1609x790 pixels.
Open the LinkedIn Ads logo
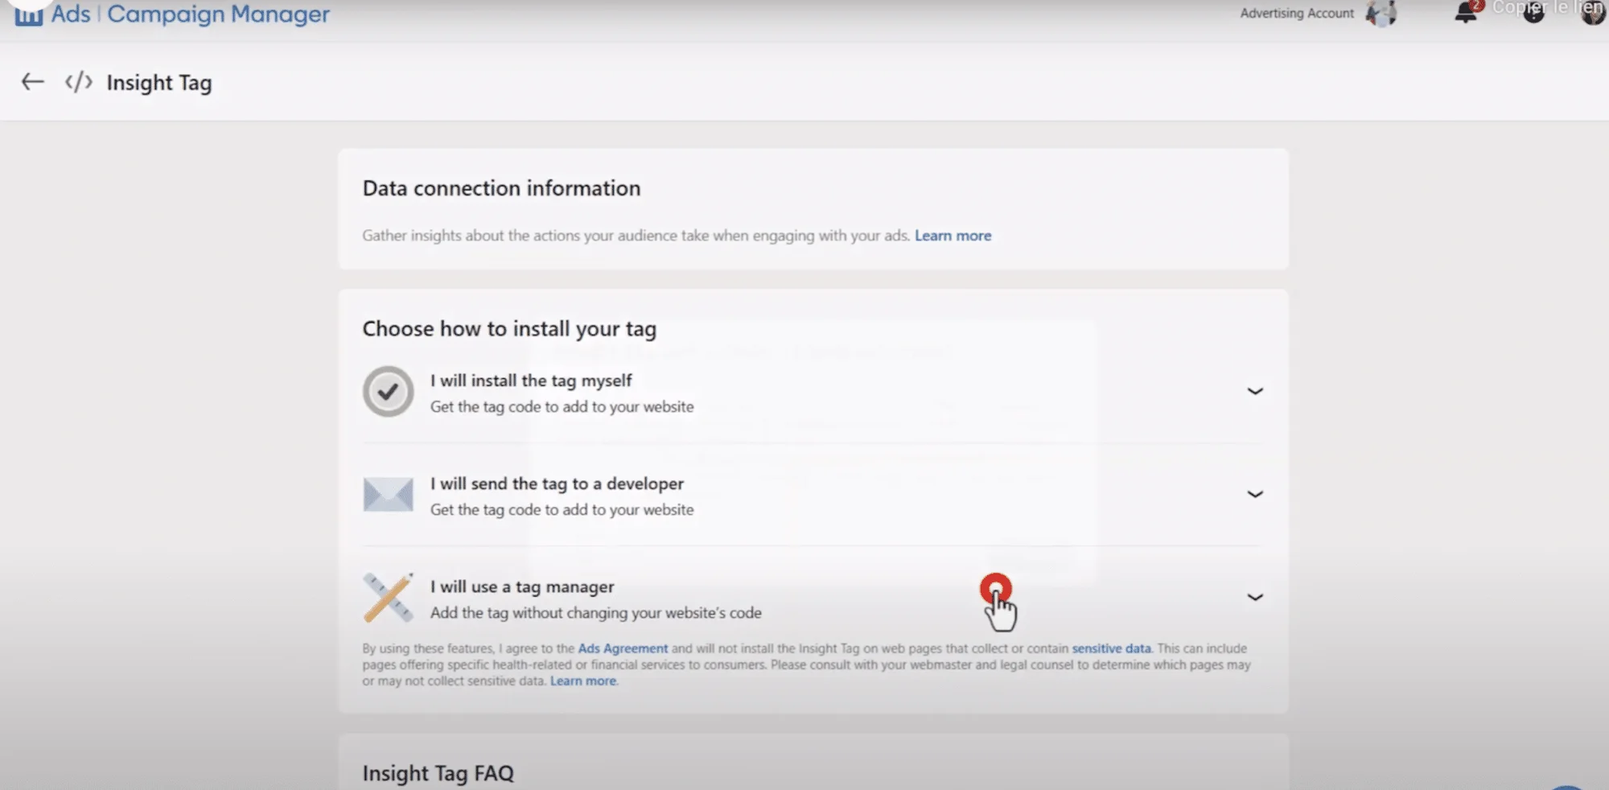point(29,14)
